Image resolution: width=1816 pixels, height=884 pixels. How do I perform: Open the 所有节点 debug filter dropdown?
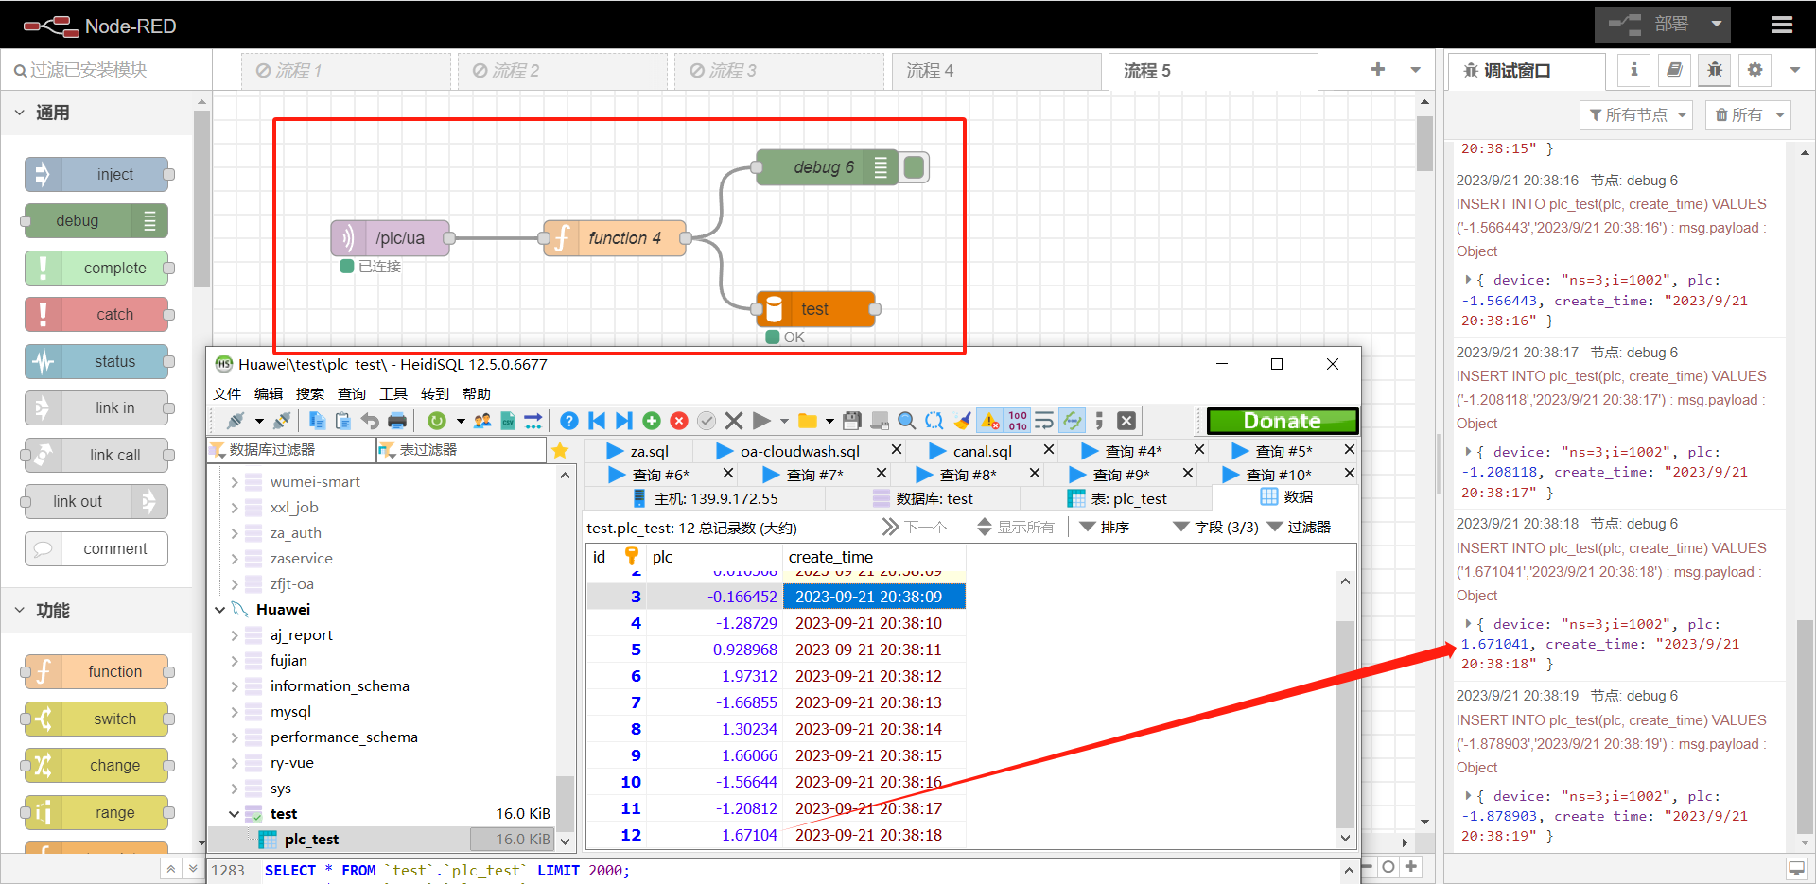1637,115
